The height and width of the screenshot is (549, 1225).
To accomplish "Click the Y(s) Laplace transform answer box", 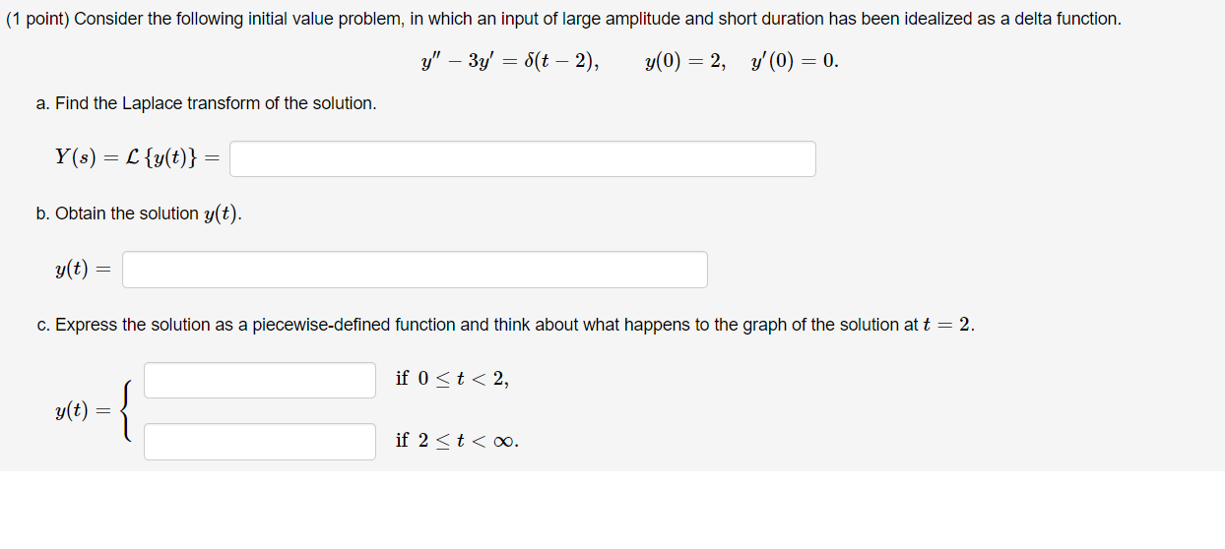I will point(523,159).
